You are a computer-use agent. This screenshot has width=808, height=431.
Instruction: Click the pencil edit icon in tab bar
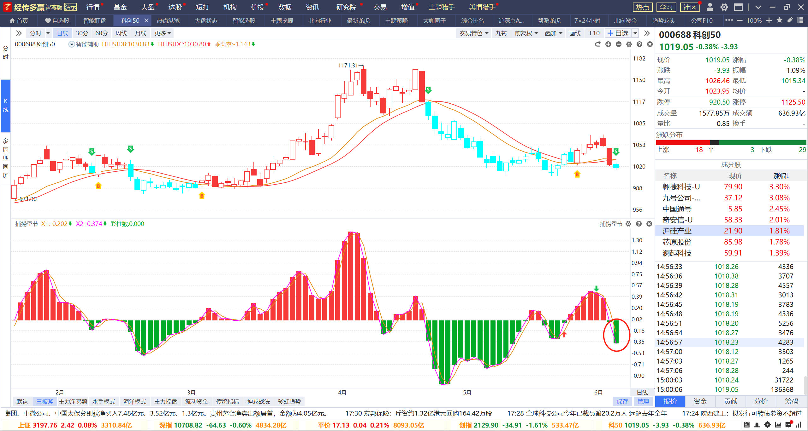[790, 20]
